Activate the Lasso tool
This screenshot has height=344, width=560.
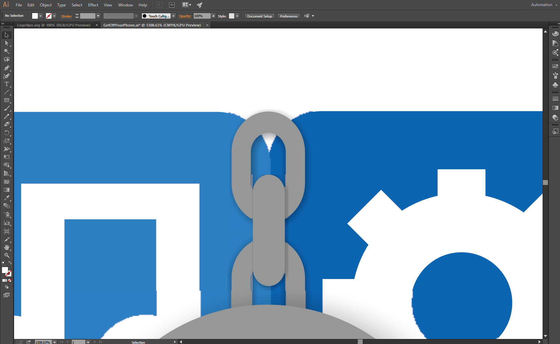[x=7, y=60]
